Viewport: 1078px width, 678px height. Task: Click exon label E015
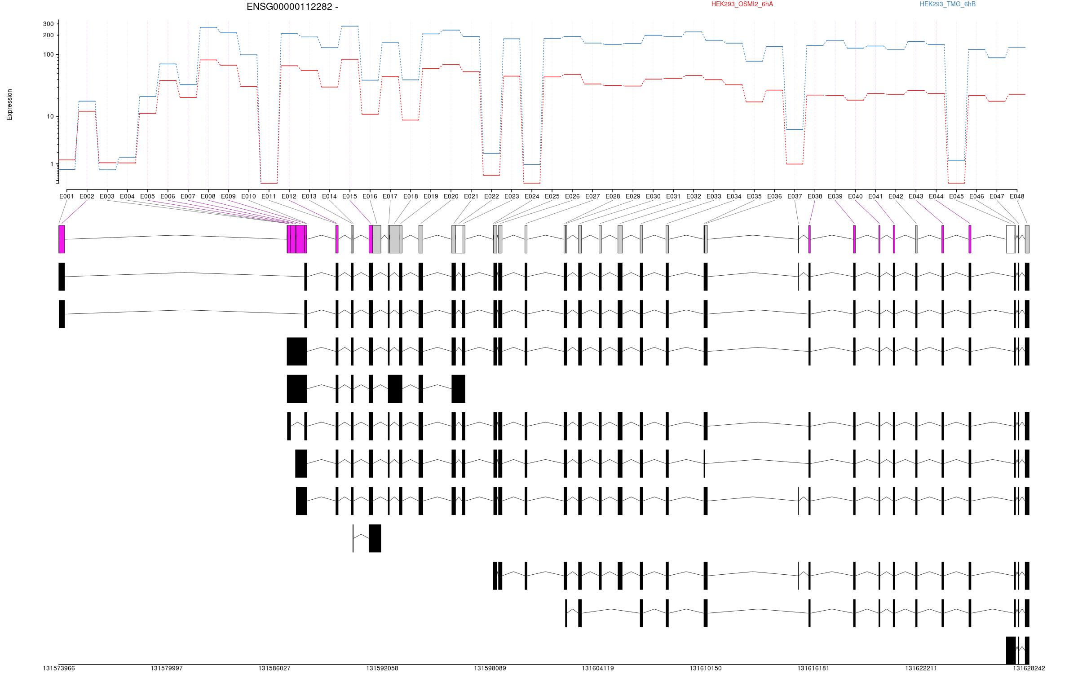(349, 196)
